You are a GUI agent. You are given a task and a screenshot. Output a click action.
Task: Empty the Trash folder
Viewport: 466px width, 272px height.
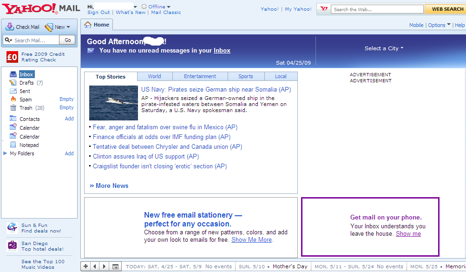(66, 107)
